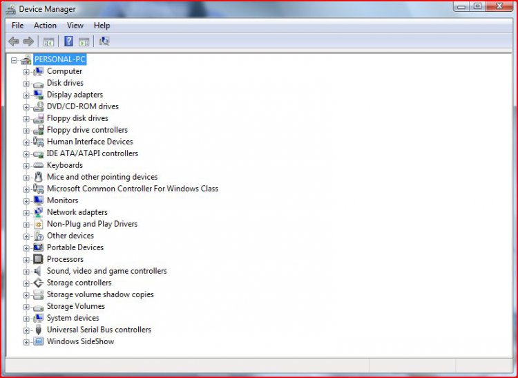The width and height of the screenshot is (518, 378).
Task: Click the Show/Hide Action Pane toolbar icon
Action: point(84,41)
